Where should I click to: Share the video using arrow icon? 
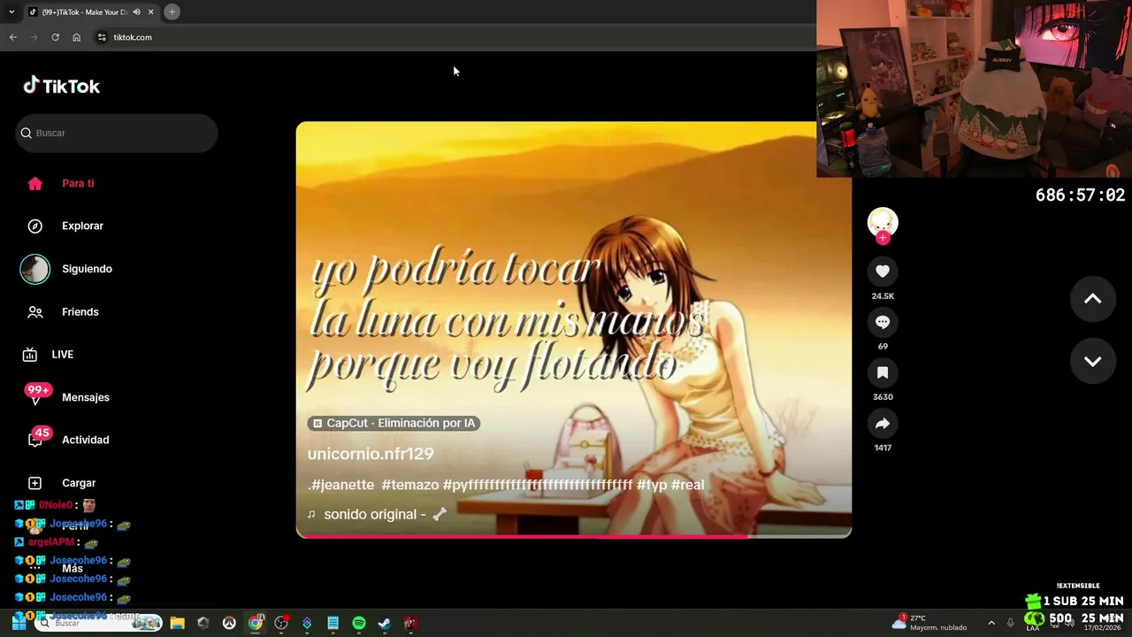point(883,424)
